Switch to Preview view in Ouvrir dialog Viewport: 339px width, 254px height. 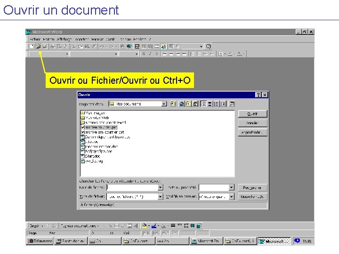click(x=223, y=104)
